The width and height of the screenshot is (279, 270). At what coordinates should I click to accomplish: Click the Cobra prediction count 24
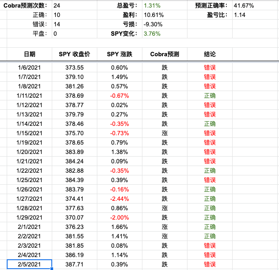pyautogui.click(x=75, y=5)
